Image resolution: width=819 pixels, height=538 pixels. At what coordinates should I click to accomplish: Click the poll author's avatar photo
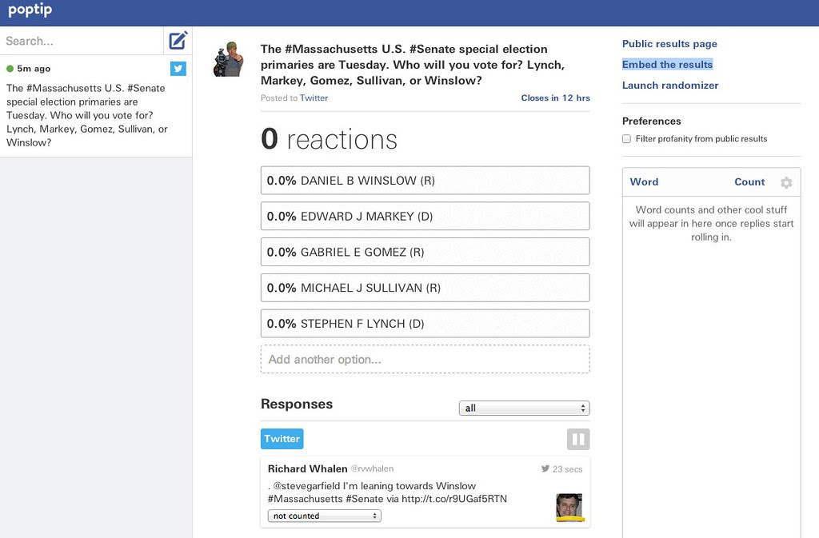[x=228, y=59]
